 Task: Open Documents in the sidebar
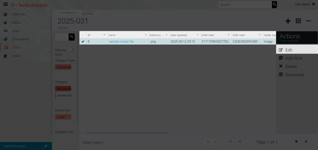[x=20, y=39]
